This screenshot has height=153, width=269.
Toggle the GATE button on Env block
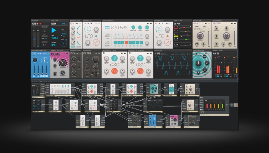pos(73,47)
